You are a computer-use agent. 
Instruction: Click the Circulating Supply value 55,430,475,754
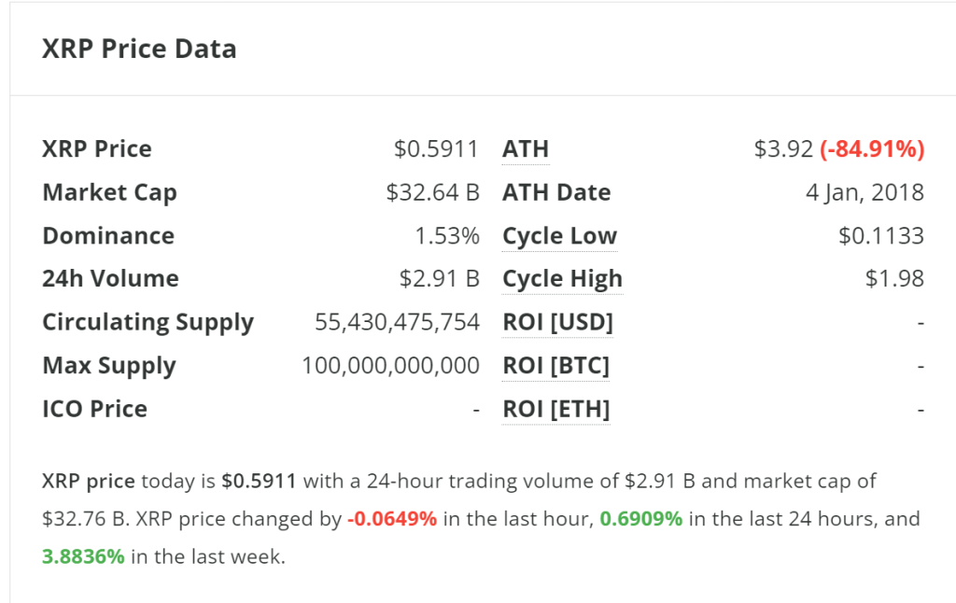click(397, 323)
